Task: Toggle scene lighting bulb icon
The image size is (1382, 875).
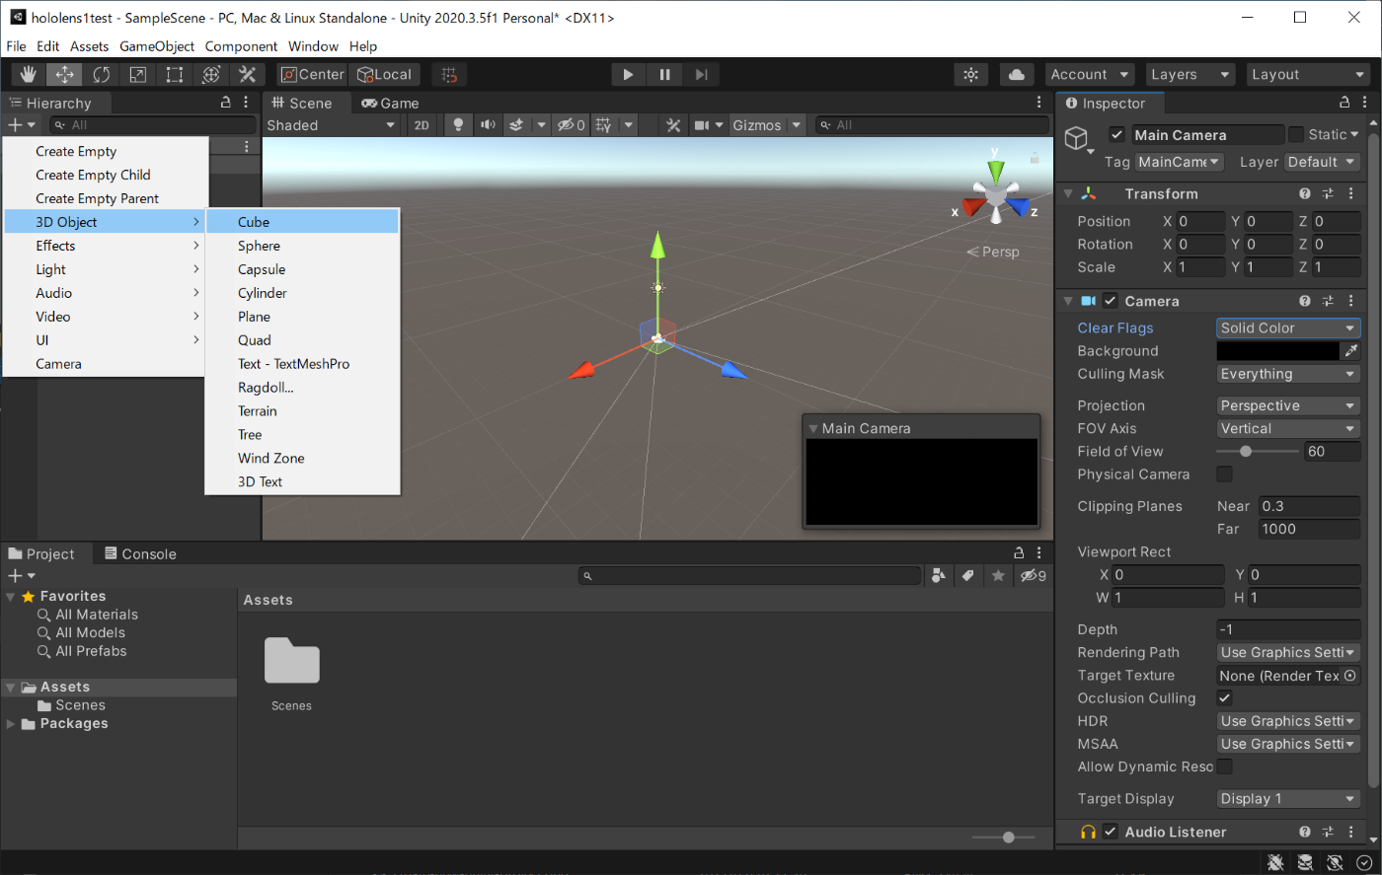Action: point(457,125)
